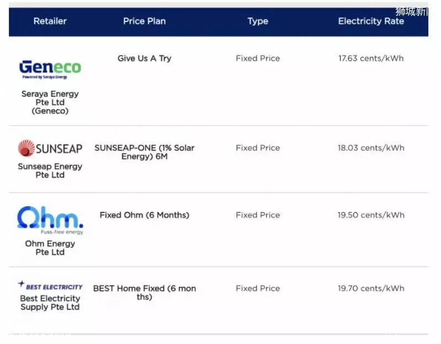The height and width of the screenshot is (344, 441).
Task: Click the Ohm Energy Pte Ltd name
Action: (50, 248)
